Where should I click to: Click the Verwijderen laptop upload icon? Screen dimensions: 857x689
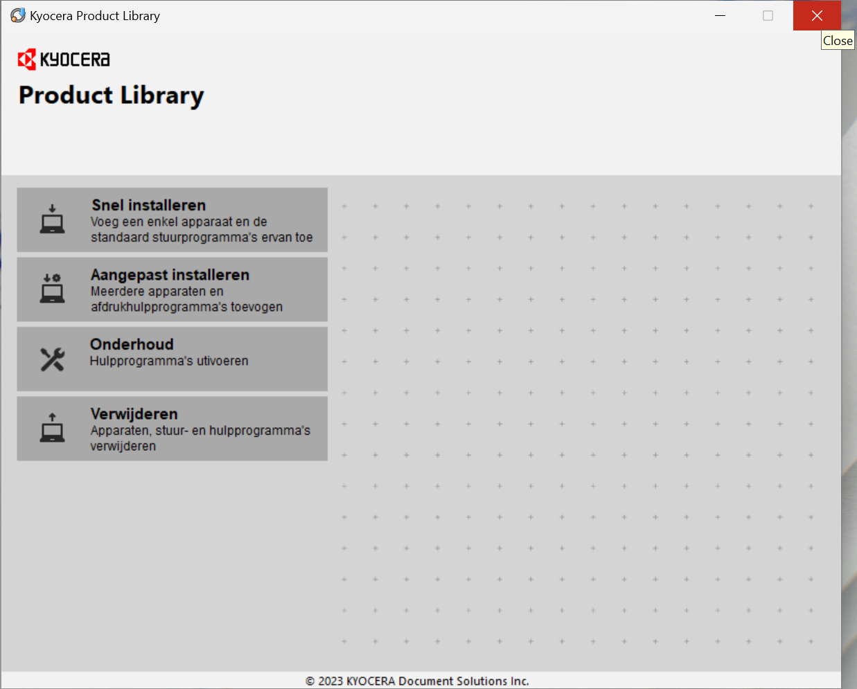tap(52, 427)
